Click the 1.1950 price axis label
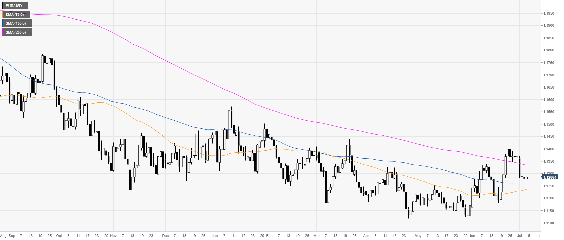 (549, 13)
